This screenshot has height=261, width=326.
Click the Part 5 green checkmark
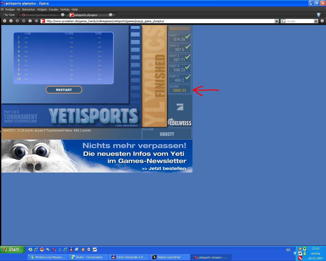click(x=188, y=77)
